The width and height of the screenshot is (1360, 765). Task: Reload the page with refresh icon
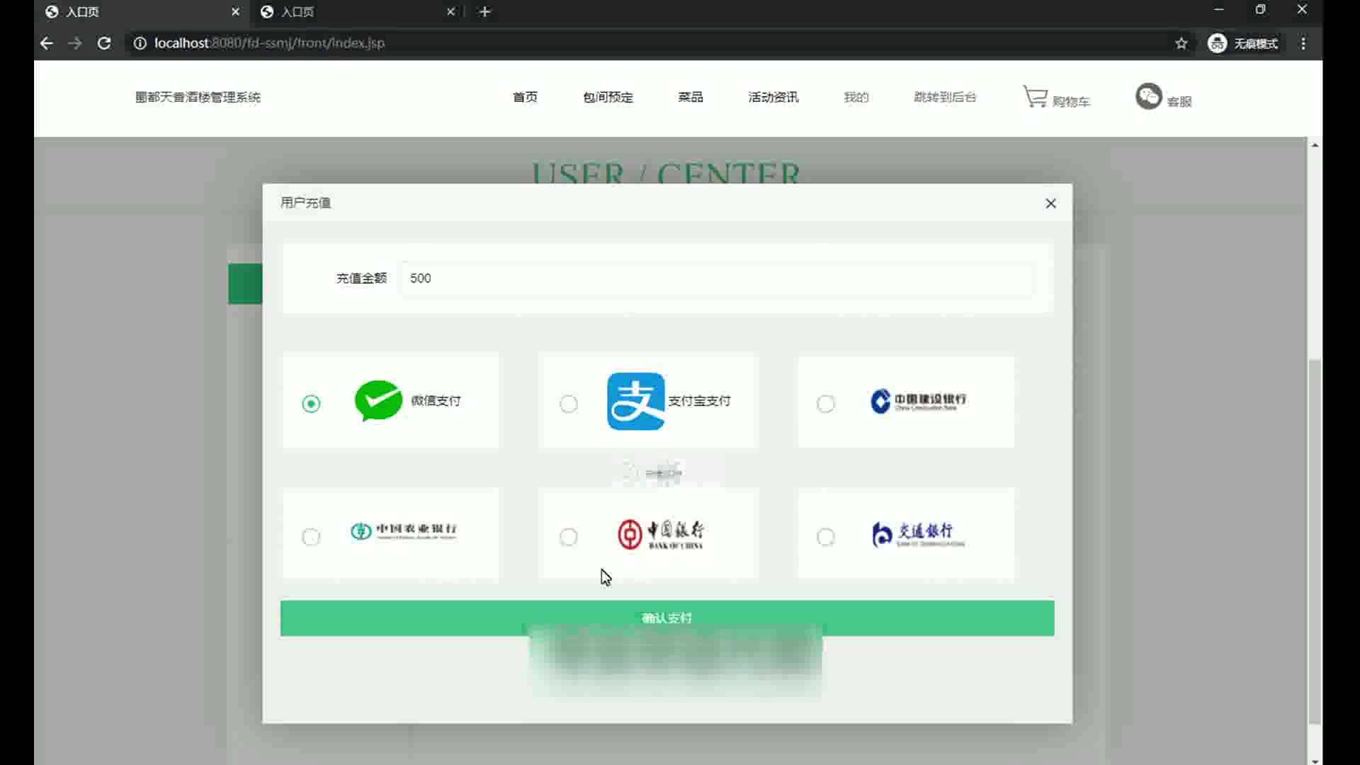click(103, 43)
